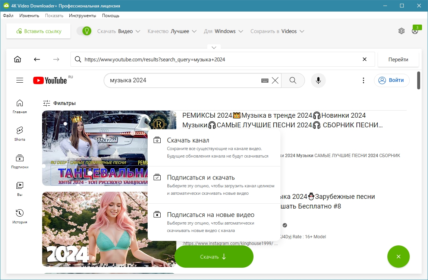The height and width of the screenshot is (280, 428).
Task: Toggle the Smart Mode lightbulb switch
Action: [84, 31]
